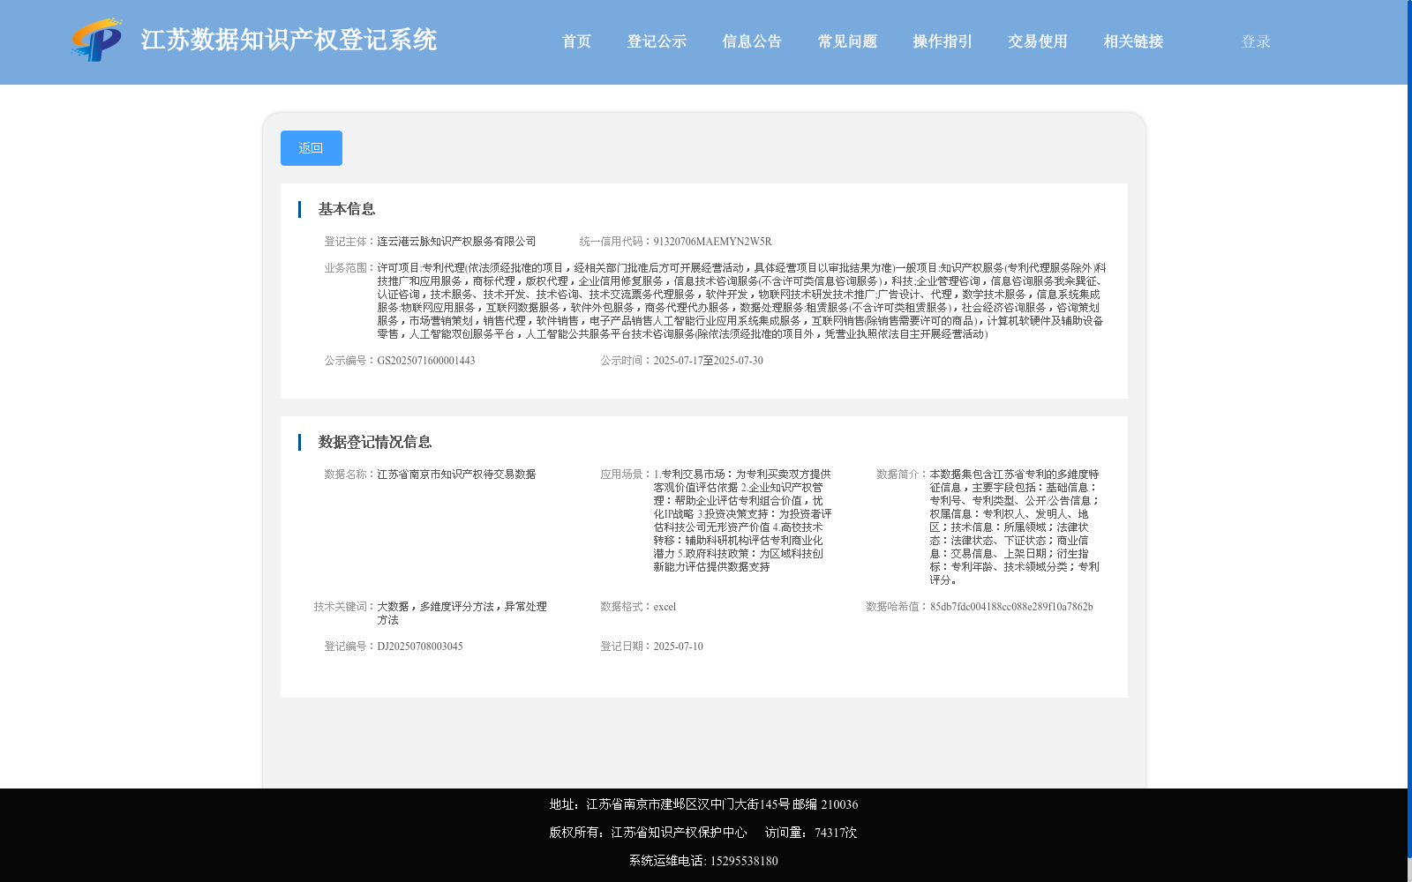Open the 首页 menu item

click(576, 41)
